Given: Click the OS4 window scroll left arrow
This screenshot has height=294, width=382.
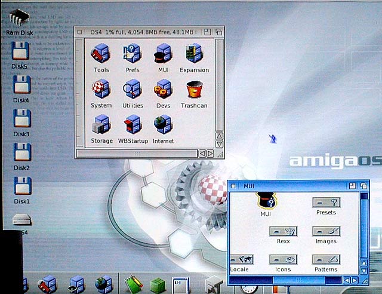Looking at the screenshot, I should (202, 154).
